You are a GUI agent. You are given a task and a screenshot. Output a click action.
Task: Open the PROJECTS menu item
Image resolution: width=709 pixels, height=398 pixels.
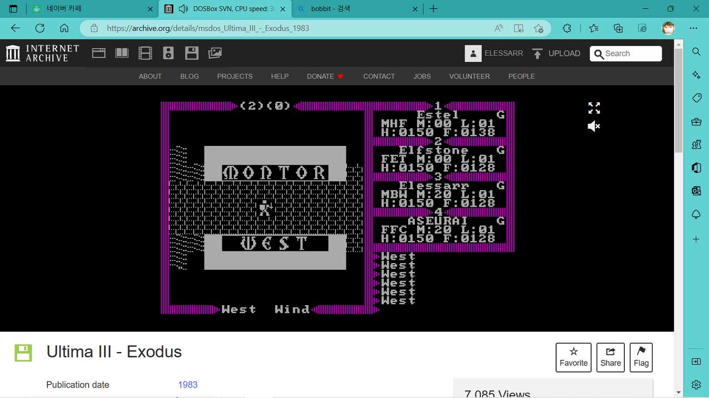click(x=235, y=76)
